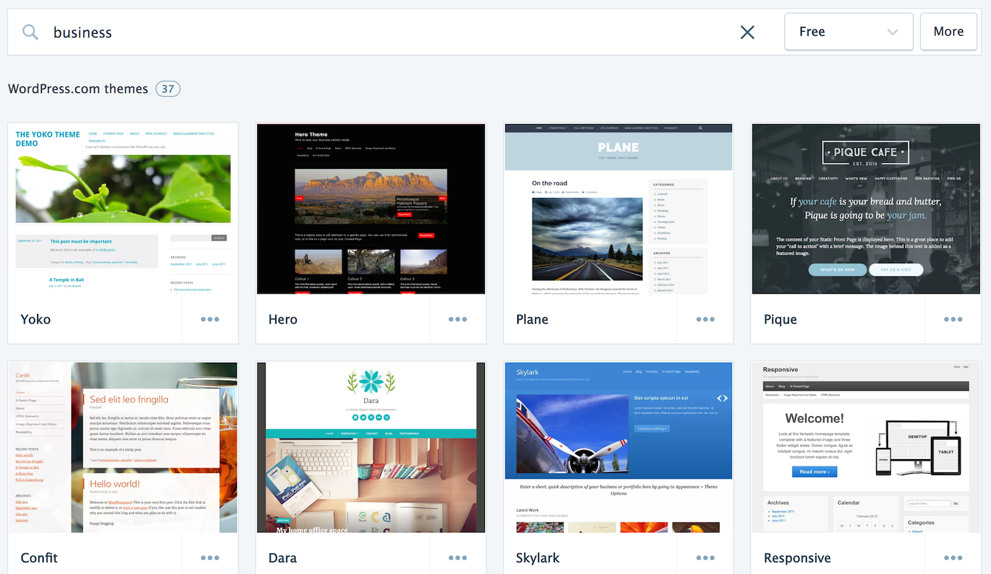Click the Skylark theme name
The width and height of the screenshot is (991, 574).
(x=538, y=558)
